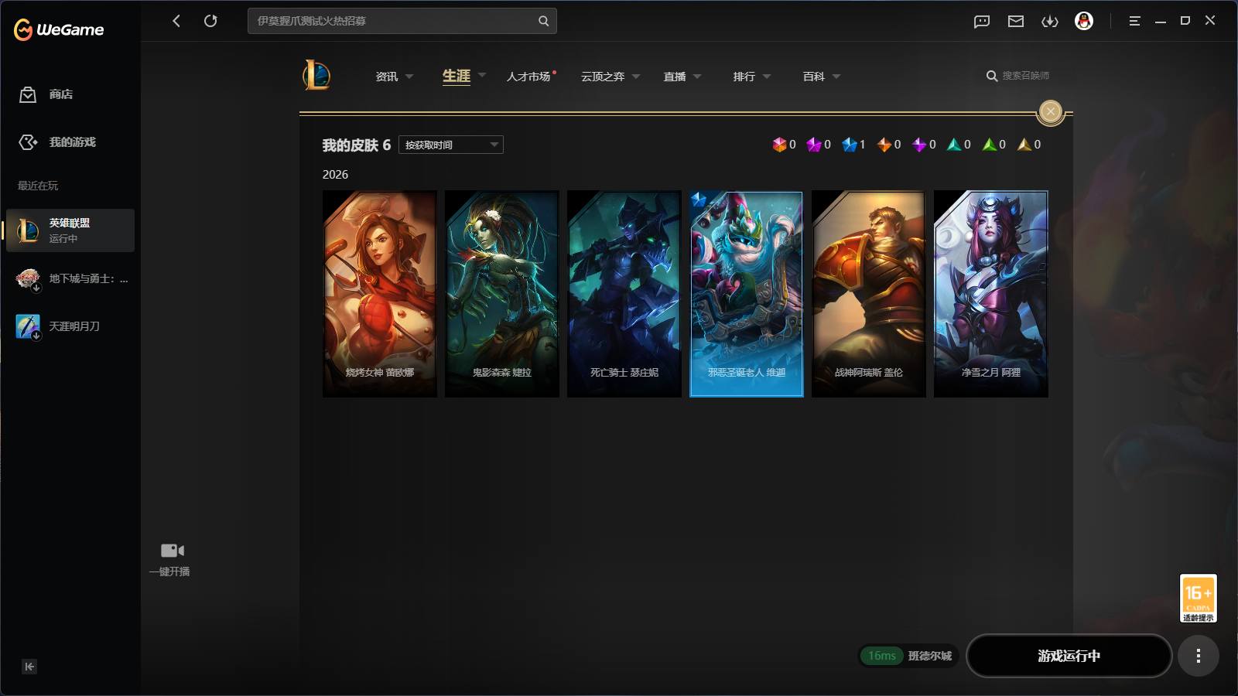
Task: Refresh the page with the reload icon
Action: tap(210, 21)
